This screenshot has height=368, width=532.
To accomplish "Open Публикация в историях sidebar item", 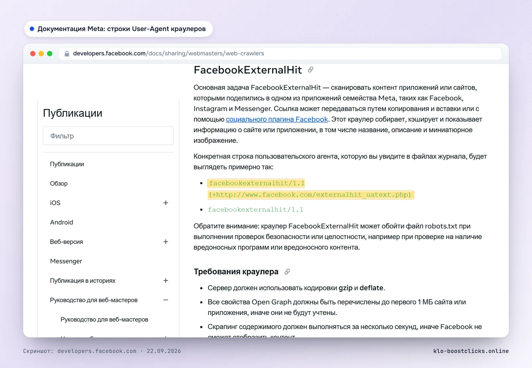I will pyautogui.click(x=83, y=281).
